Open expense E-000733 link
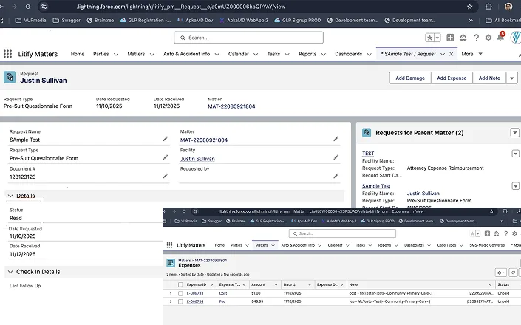The width and height of the screenshot is (521, 325). (195, 293)
